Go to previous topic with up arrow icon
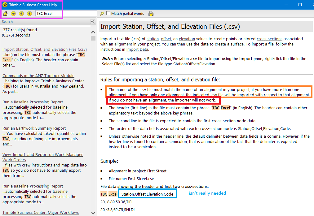Viewport: 314px width, 216px height. 21,14
